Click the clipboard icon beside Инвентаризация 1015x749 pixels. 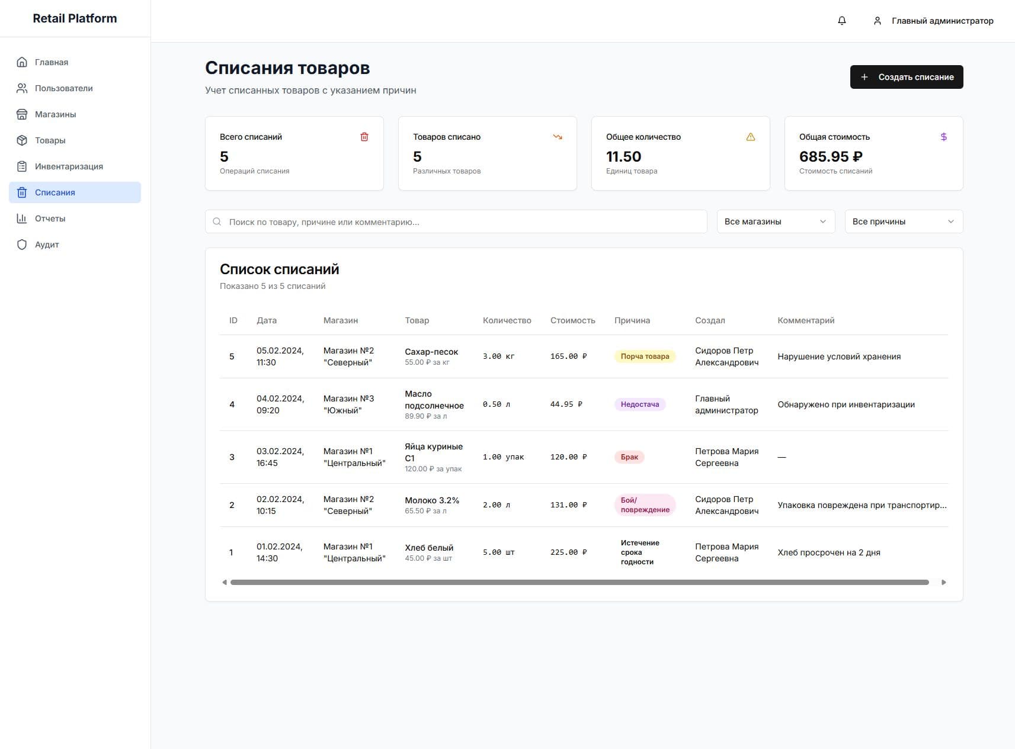(22, 166)
